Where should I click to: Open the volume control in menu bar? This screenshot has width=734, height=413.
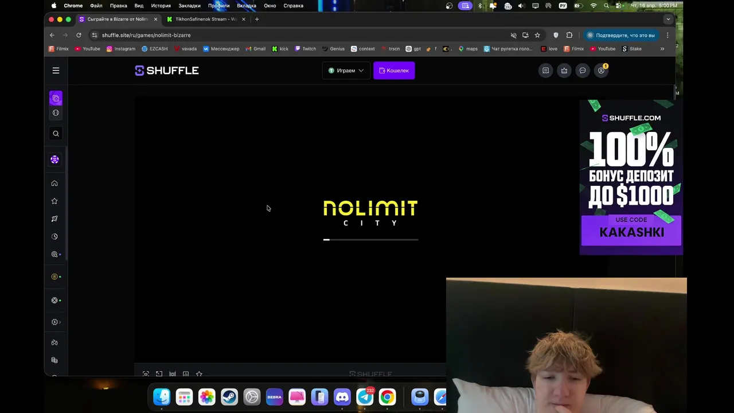tap(521, 6)
